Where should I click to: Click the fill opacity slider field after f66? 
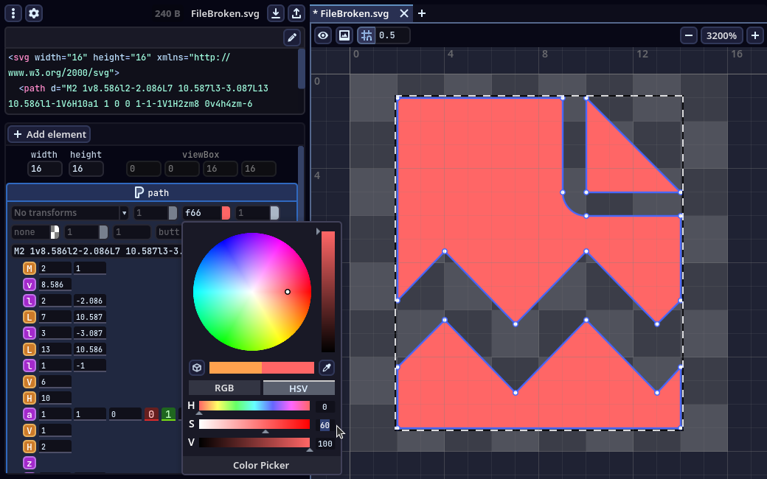pyautogui.click(x=257, y=213)
